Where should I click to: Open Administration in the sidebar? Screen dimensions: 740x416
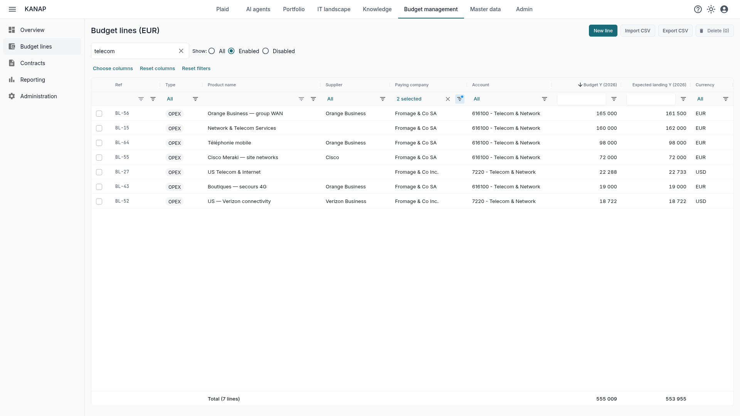point(42,96)
